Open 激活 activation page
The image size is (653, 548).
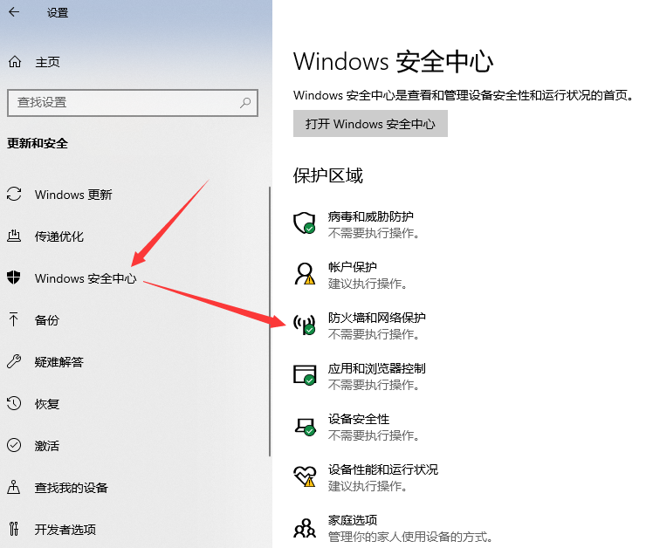point(47,446)
